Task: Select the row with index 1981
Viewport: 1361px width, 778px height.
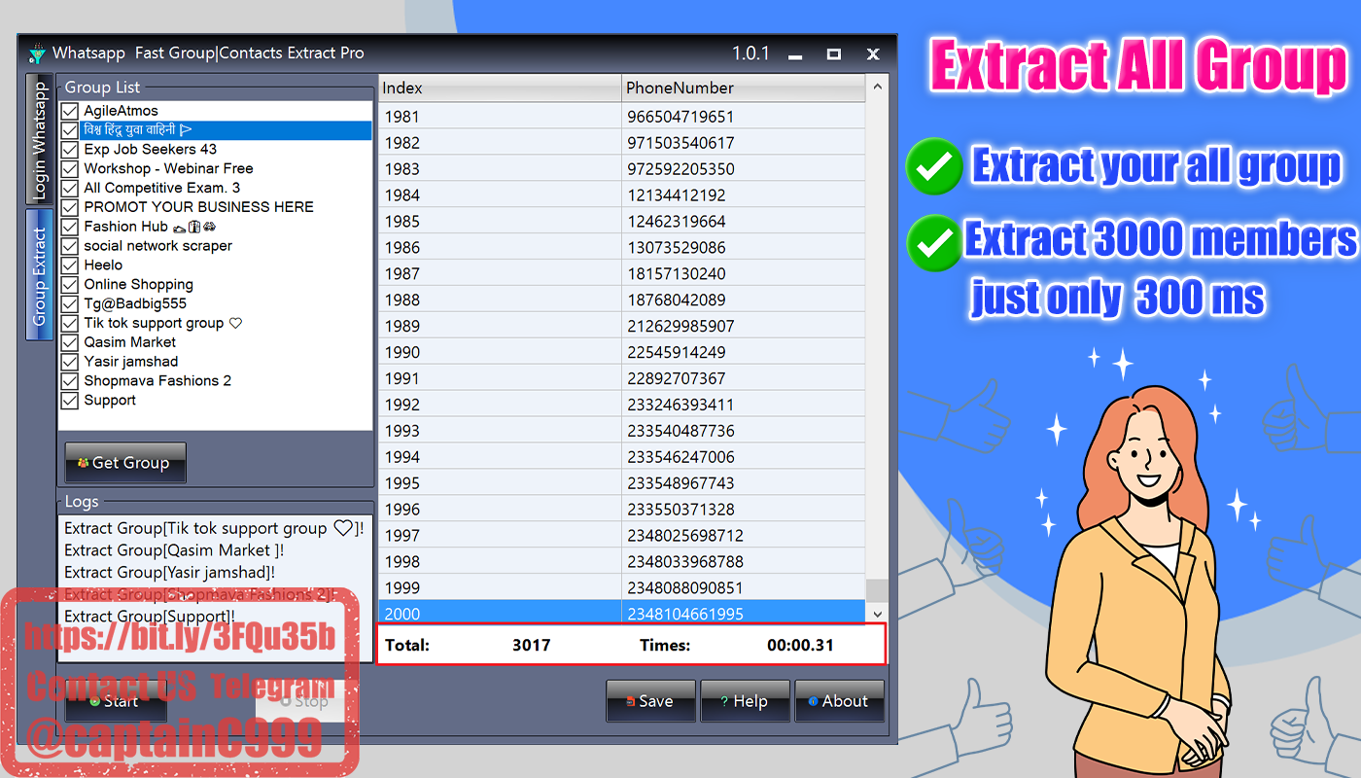Action: click(486, 114)
